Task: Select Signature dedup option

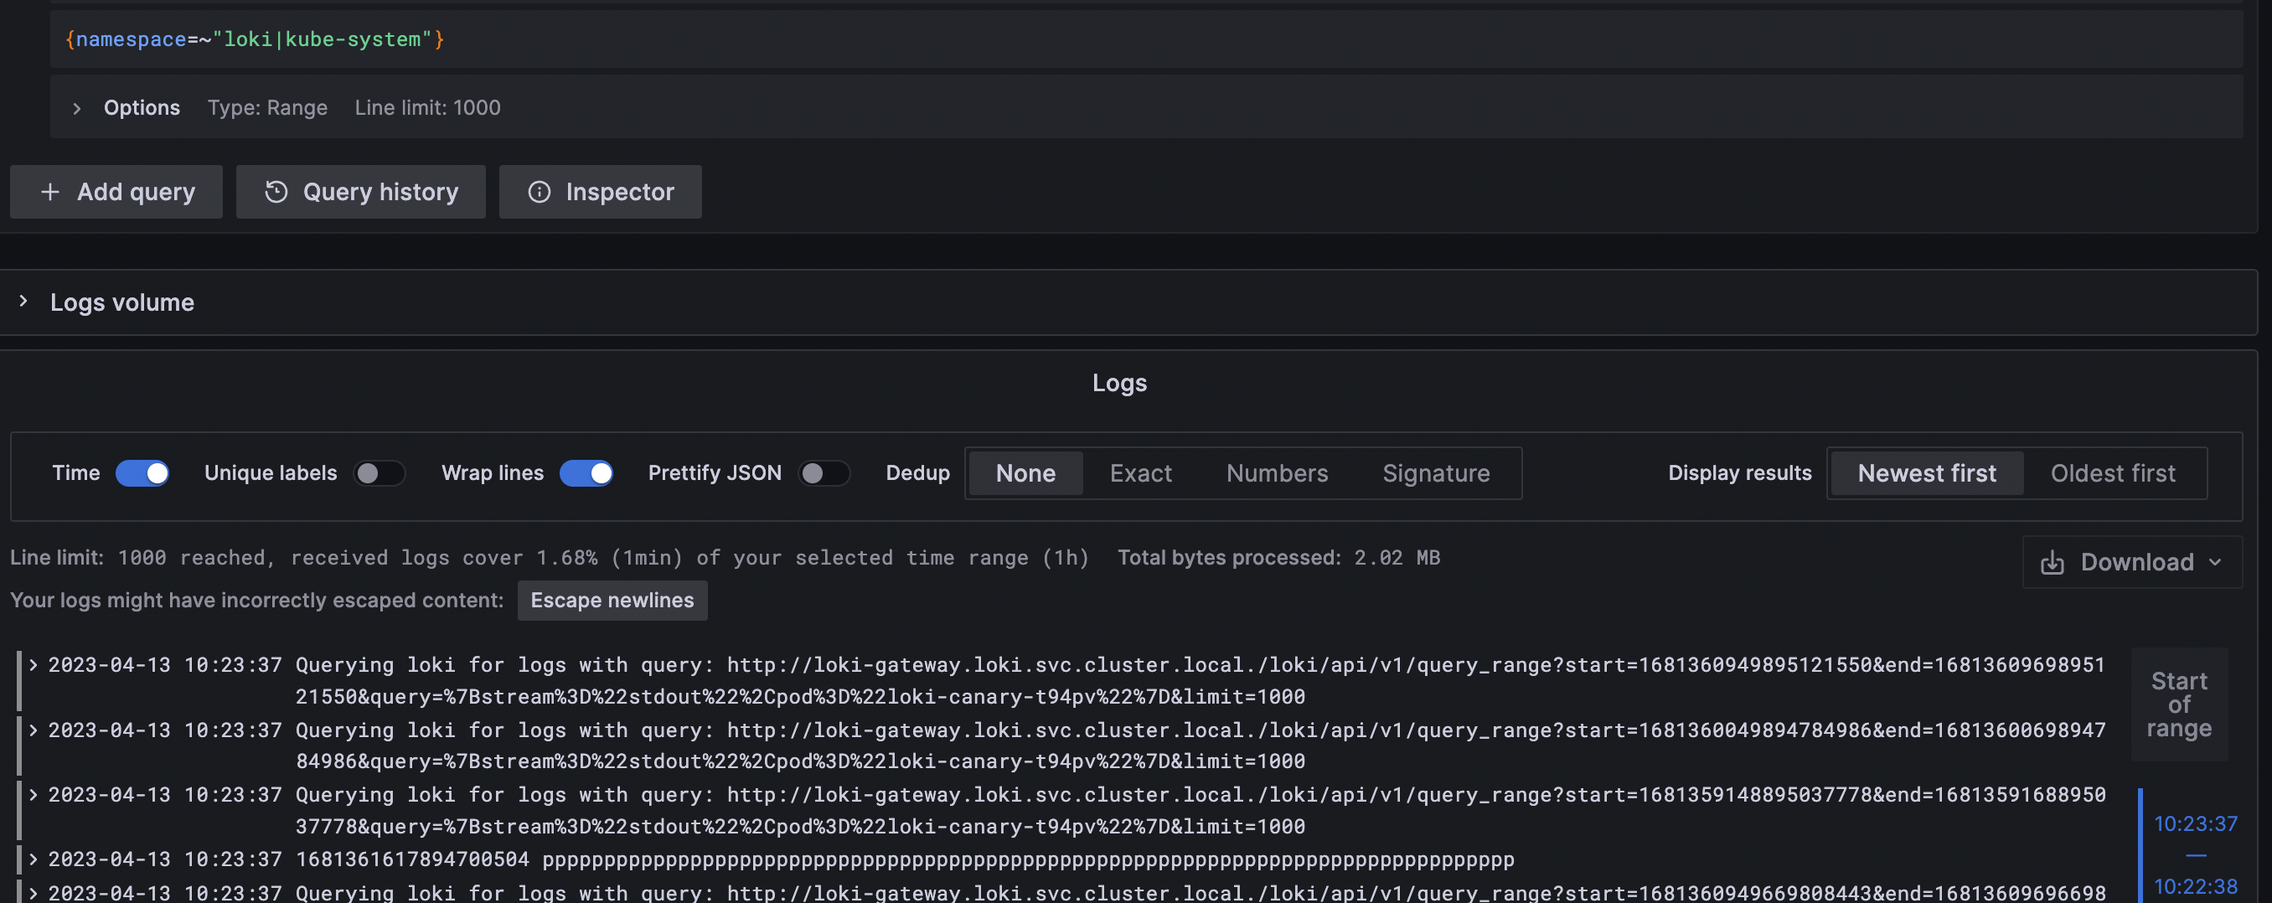Action: [x=1435, y=473]
